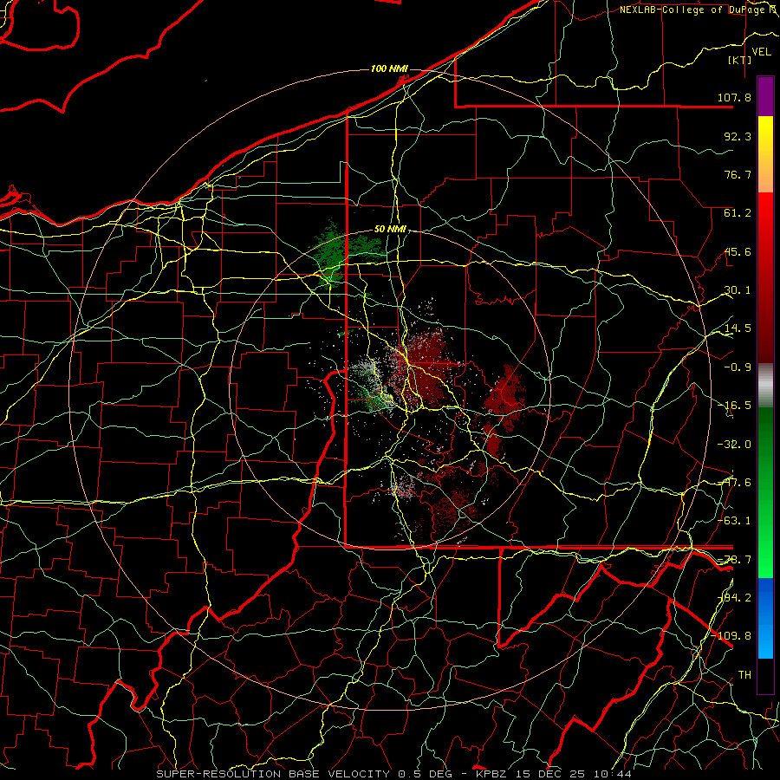780x780 pixels.
Task: Click the 50 NMI range ring label
Action: click(x=390, y=230)
